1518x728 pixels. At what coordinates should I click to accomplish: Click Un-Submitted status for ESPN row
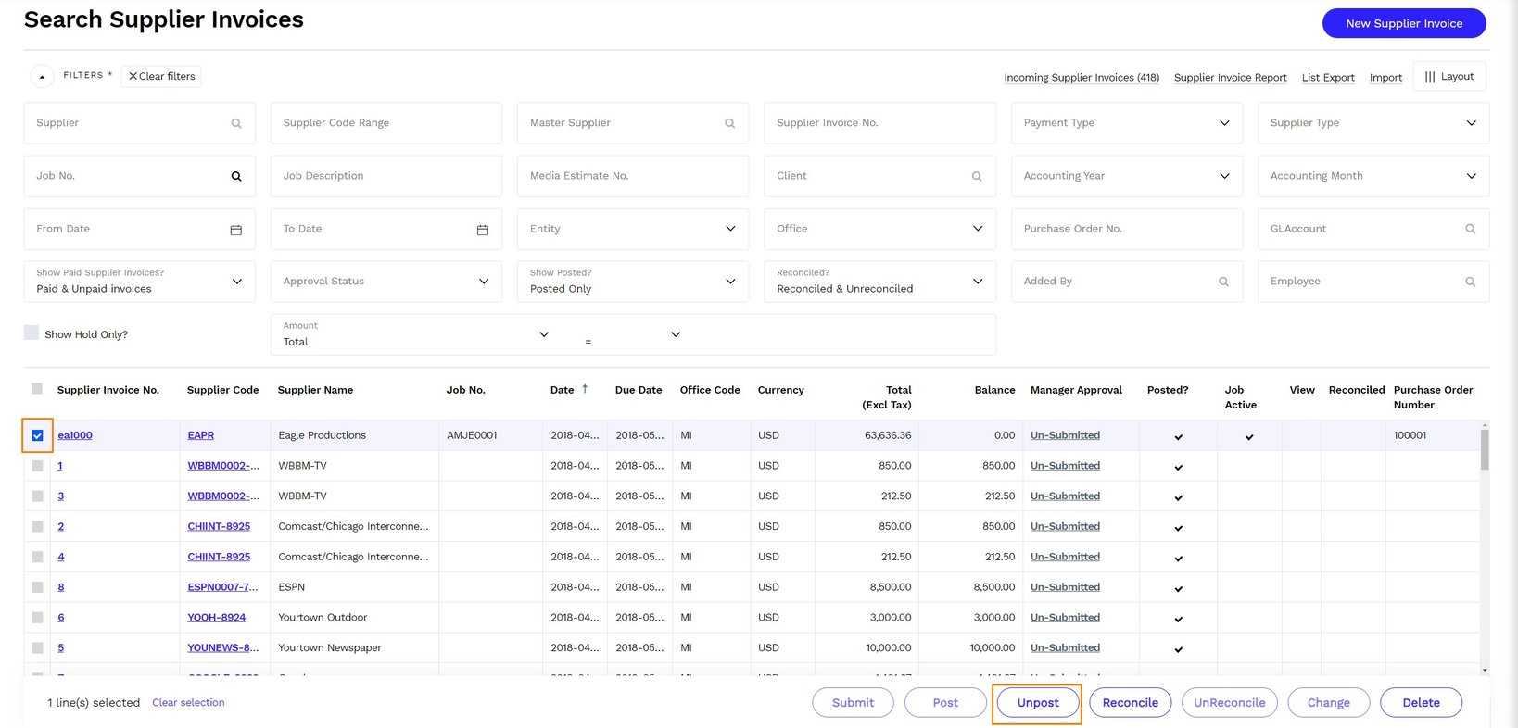click(x=1065, y=587)
